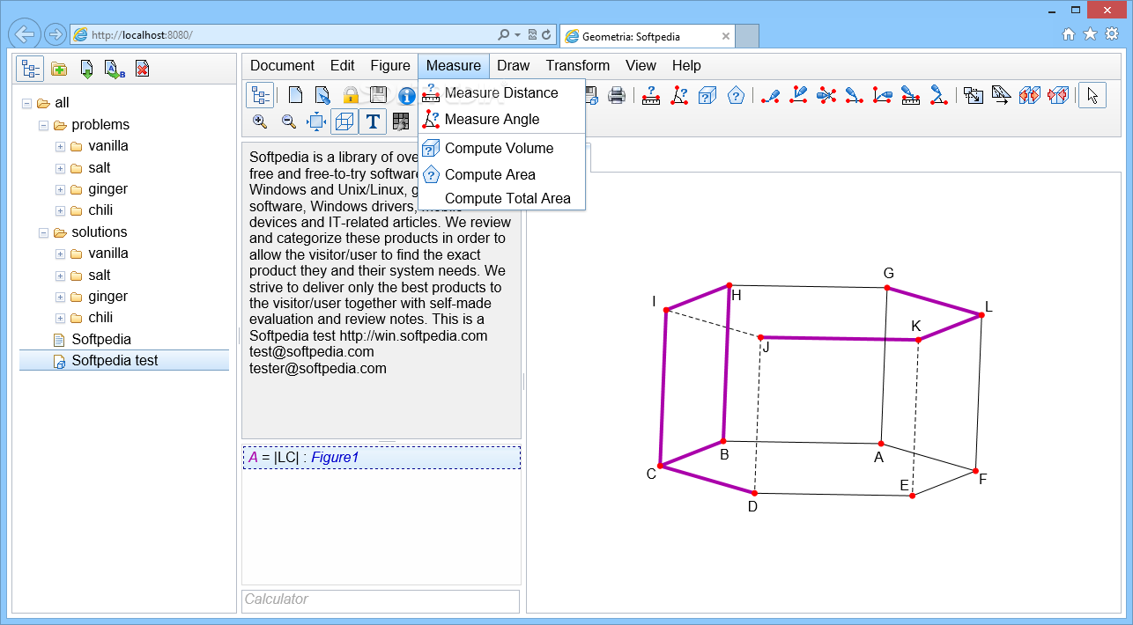Click the compute area pentagon toolbar icon
Image resolution: width=1133 pixels, height=625 pixels.
pyautogui.click(x=736, y=95)
